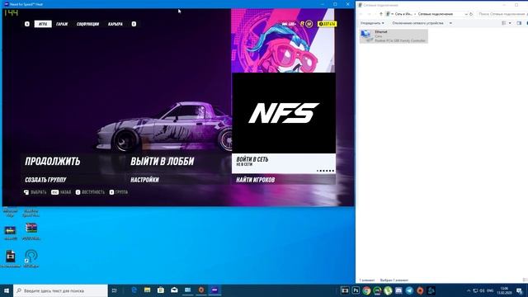
Task: Open File Explorer from the taskbar
Action: coord(148,290)
